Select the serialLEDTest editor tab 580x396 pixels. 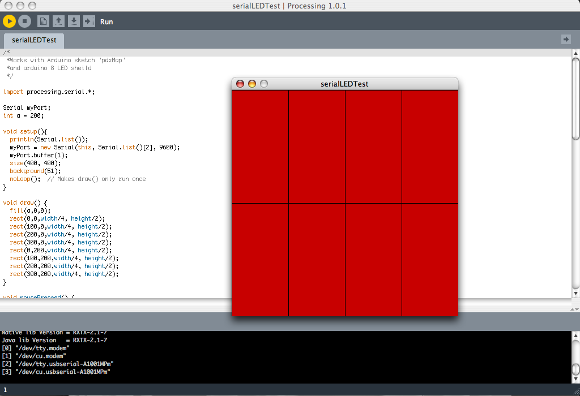pyautogui.click(x=32, y=41)
